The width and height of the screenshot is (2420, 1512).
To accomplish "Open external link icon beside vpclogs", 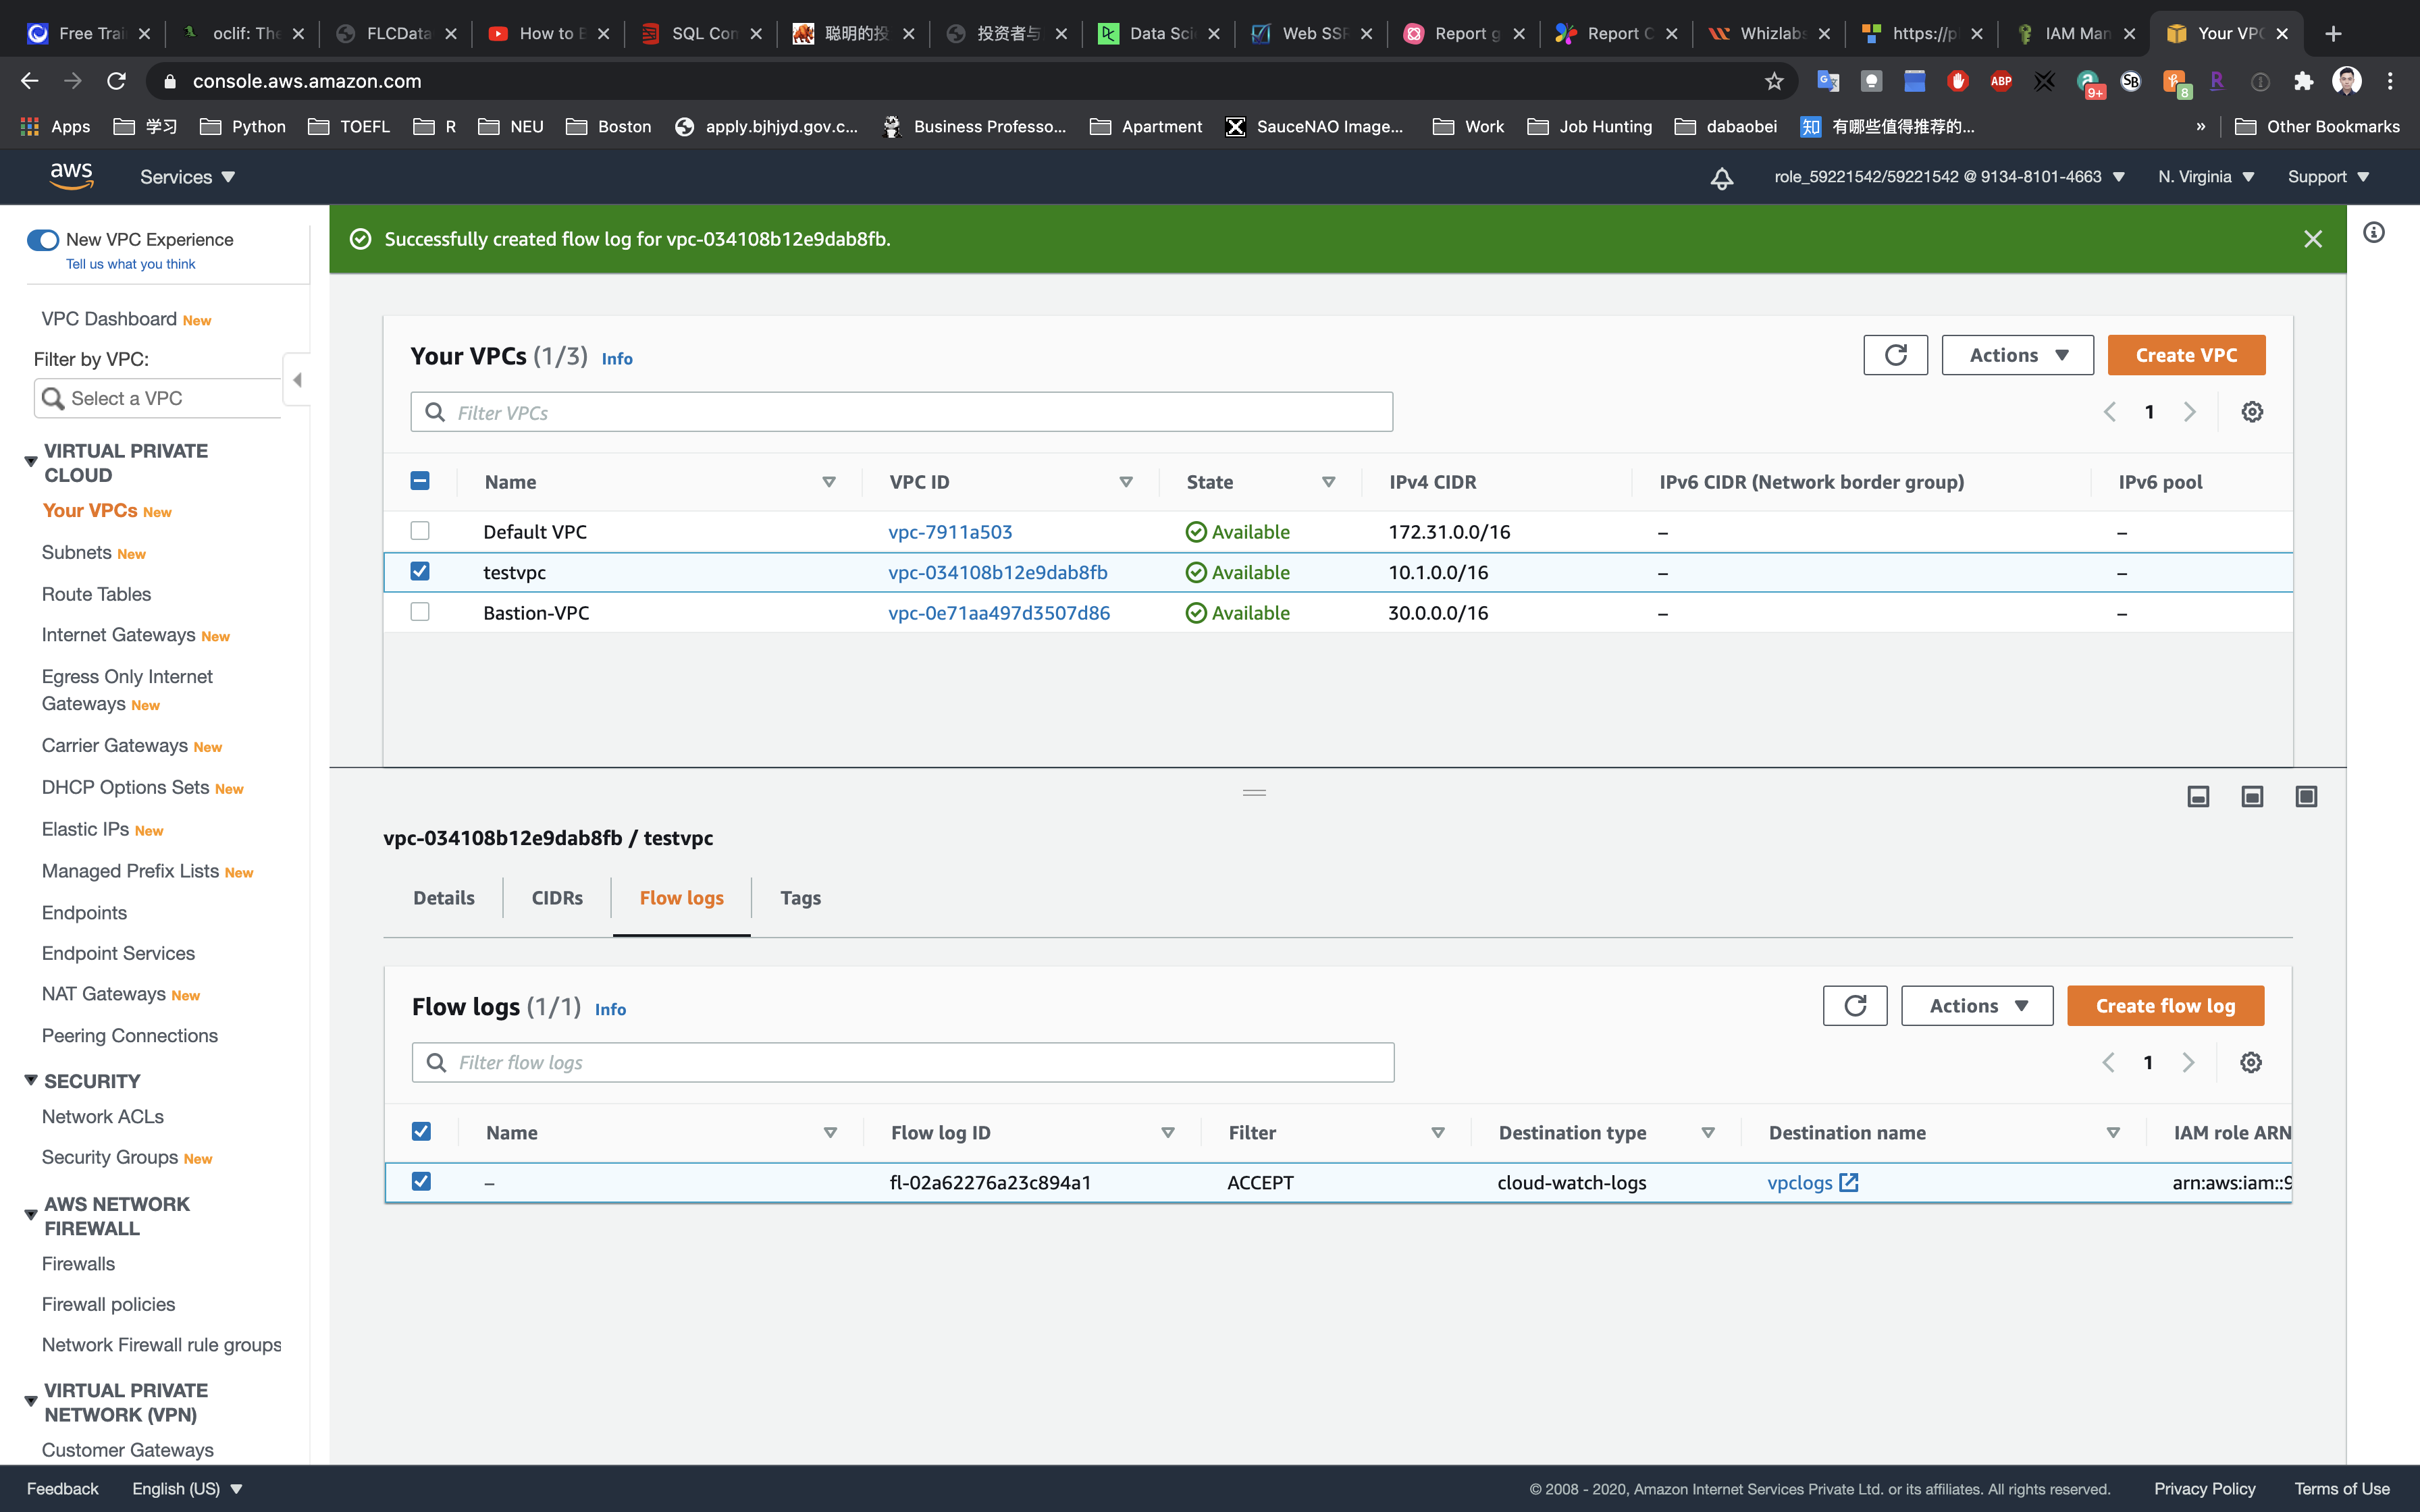I will point(1849,1182).
